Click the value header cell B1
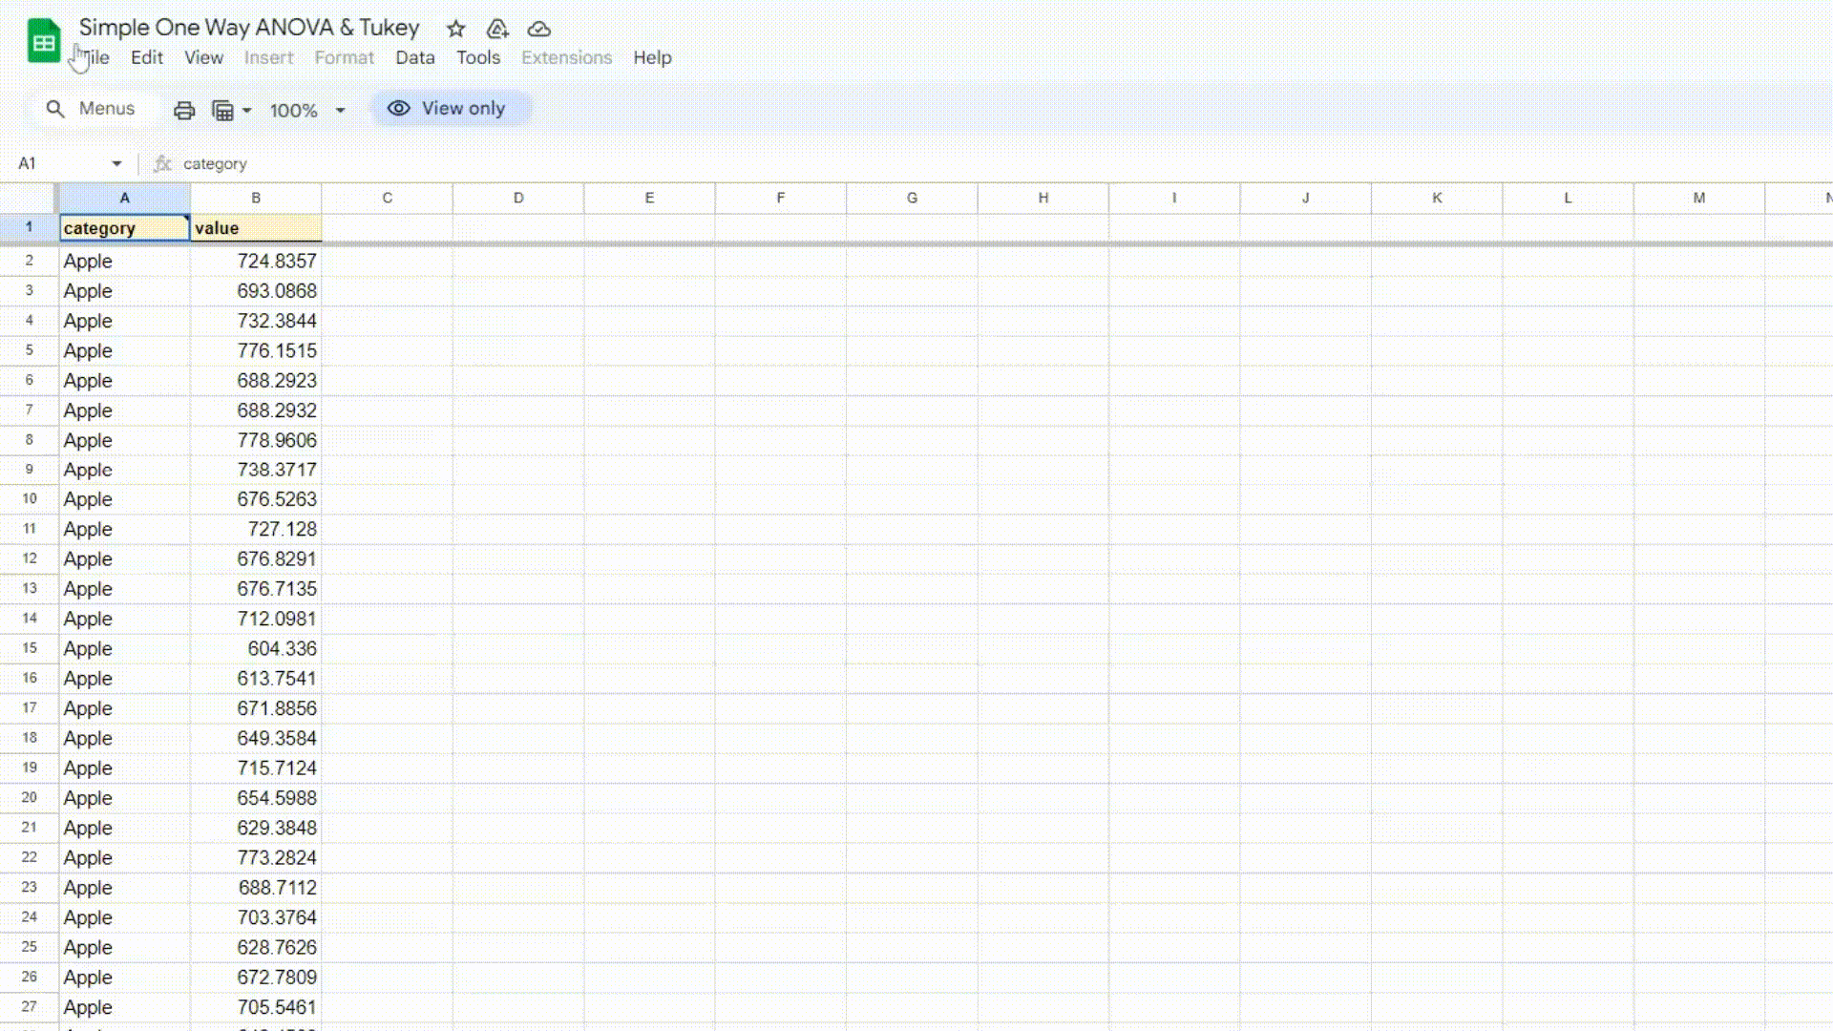Viewport: 1833px width, 1031px height. pyautogui.click(x=256, y=228)
